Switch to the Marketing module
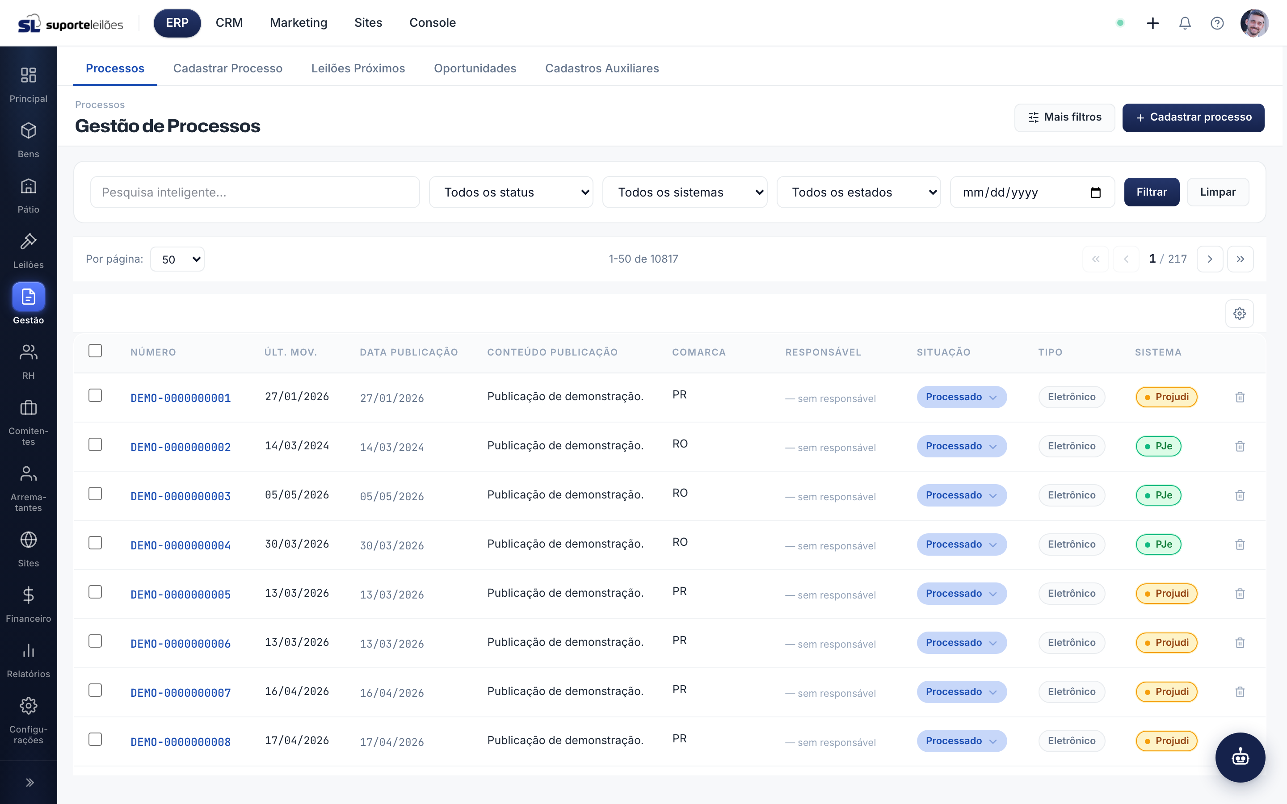The height and width of the screenshot is (804, 1287). [299, 23]
